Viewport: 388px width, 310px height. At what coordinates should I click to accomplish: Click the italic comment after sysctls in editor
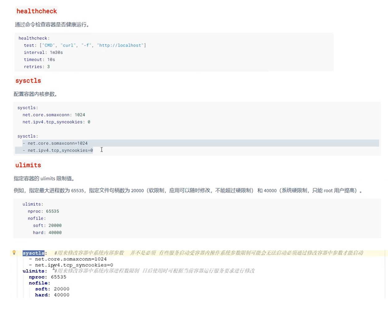[208, 253]
